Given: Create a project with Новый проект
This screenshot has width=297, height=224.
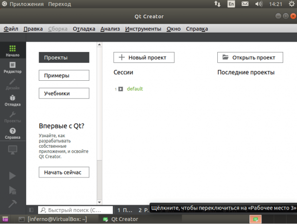Looking at the screenshot, I should 144,57.
